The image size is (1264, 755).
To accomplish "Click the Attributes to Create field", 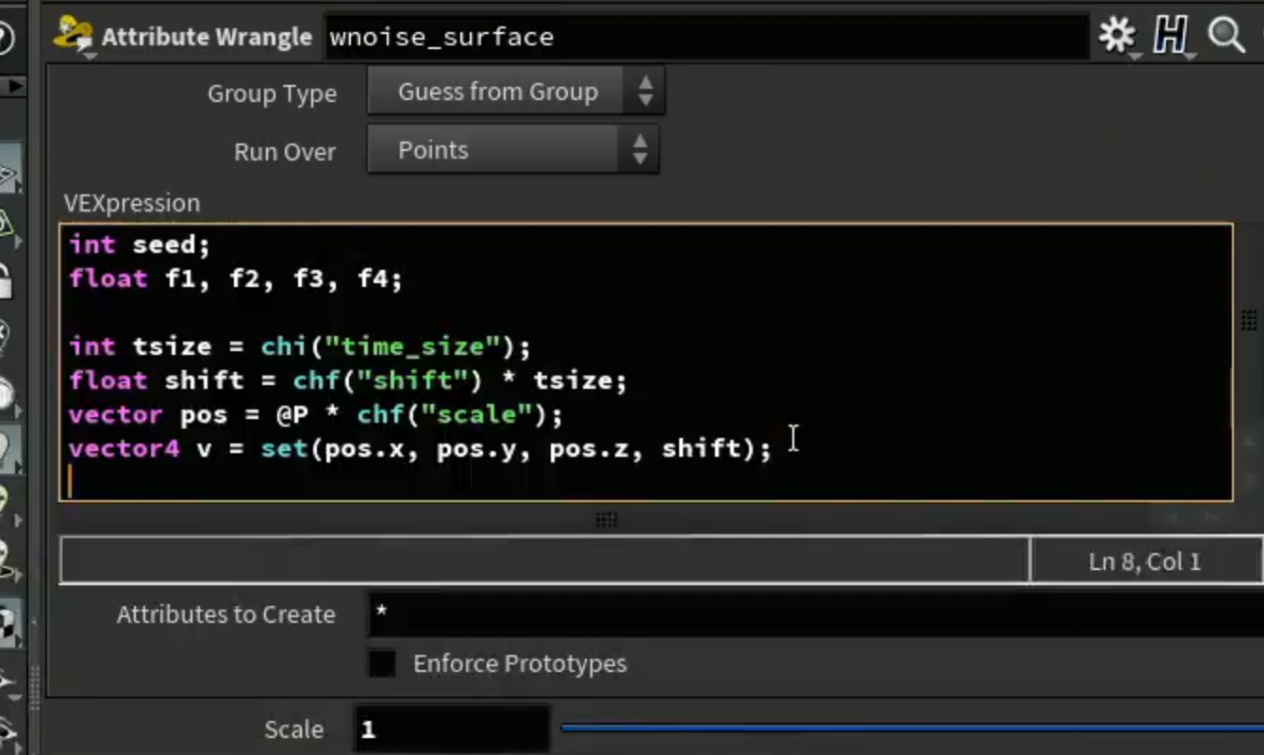I will click(815, 612).
